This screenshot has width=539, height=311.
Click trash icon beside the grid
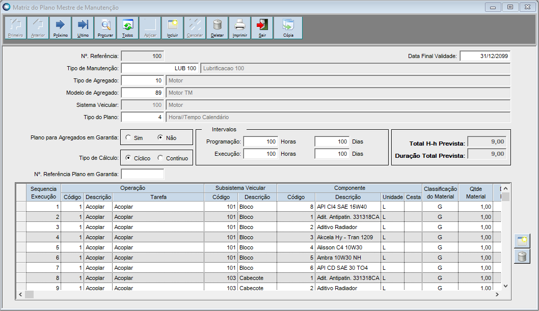[522, 256]
